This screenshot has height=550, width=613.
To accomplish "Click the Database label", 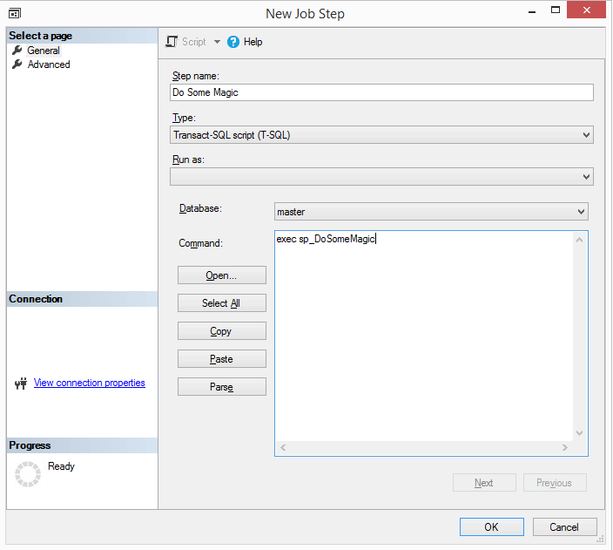I will 200,208.
